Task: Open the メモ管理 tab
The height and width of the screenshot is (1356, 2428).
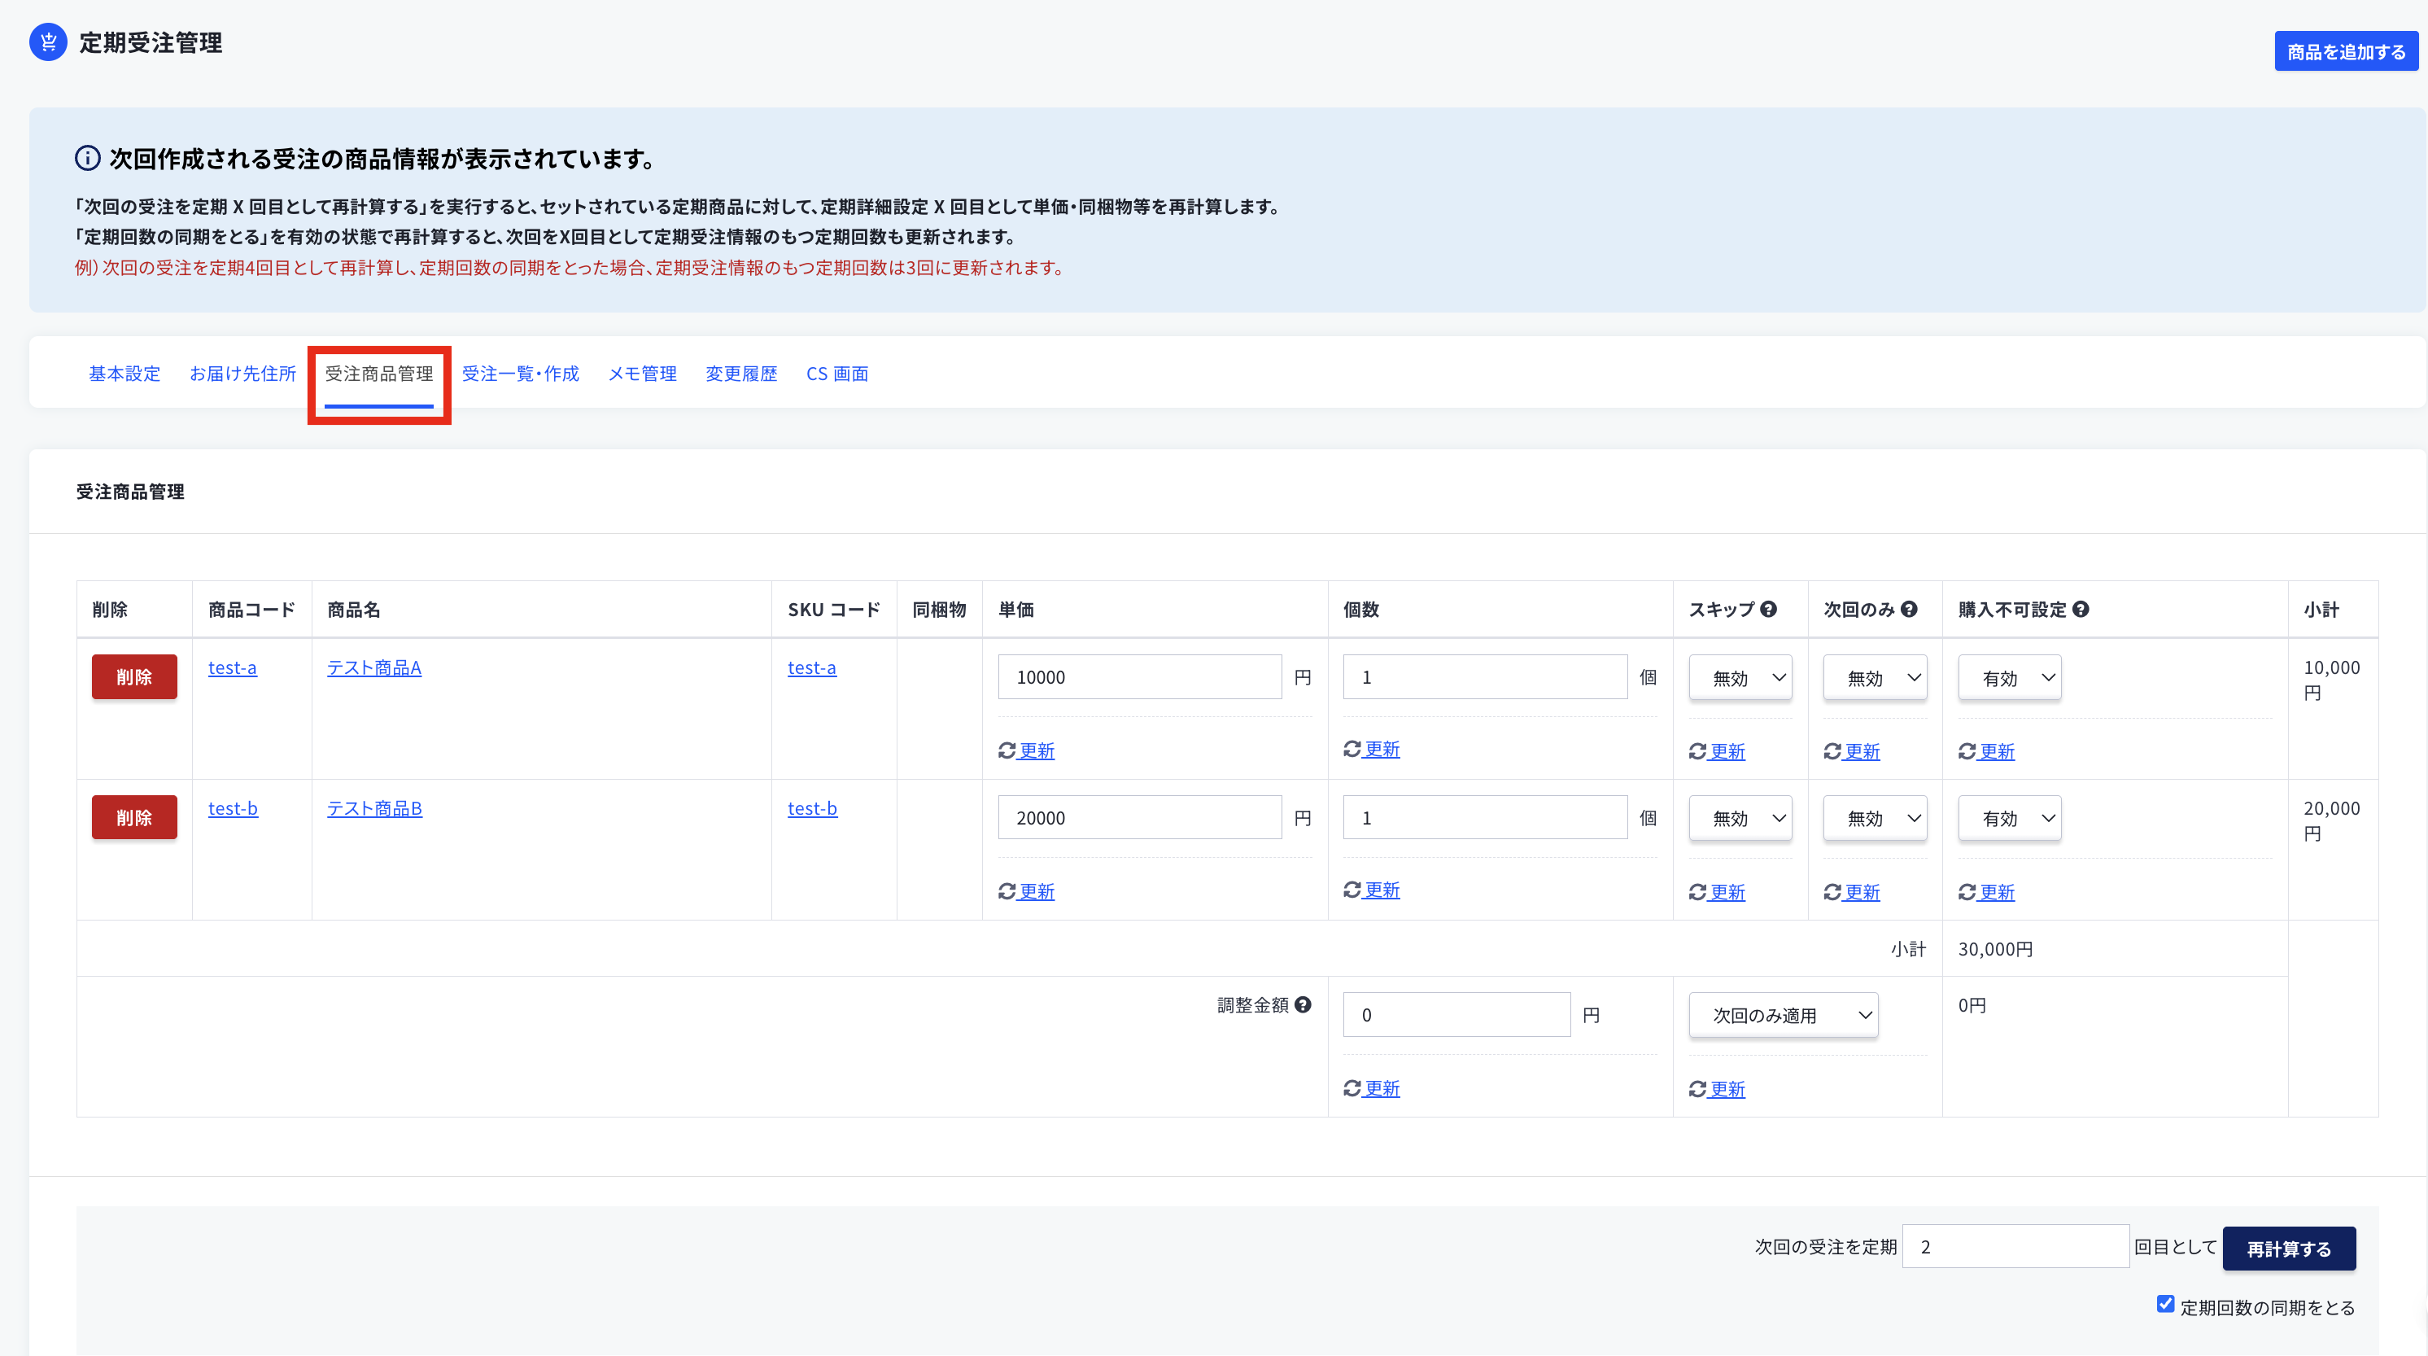Action: [642, 374]
